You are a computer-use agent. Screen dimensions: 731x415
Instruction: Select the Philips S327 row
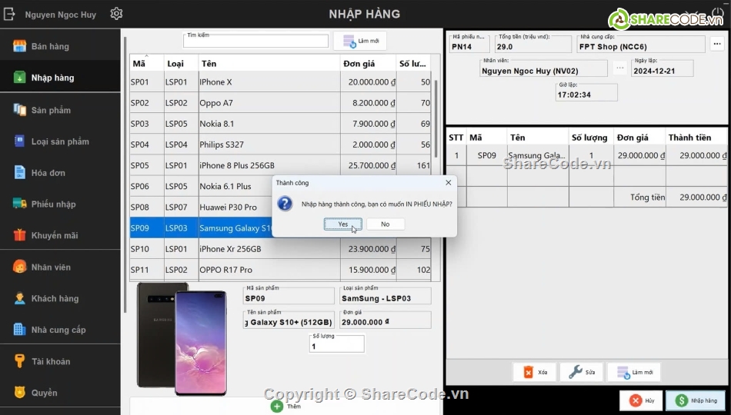pyautogui.click(x=280, y=144)
